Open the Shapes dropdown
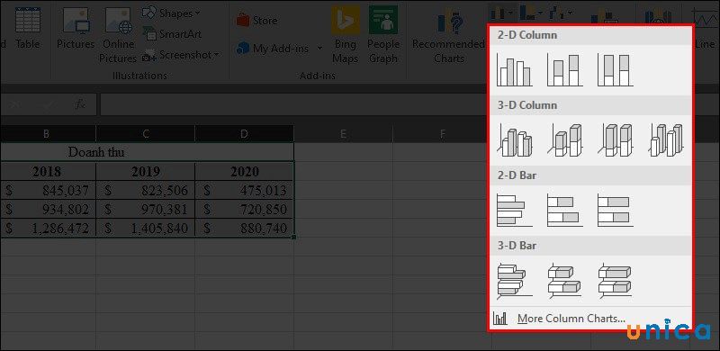The height and width of the screenshot is (351, 720). pos(172,13)
